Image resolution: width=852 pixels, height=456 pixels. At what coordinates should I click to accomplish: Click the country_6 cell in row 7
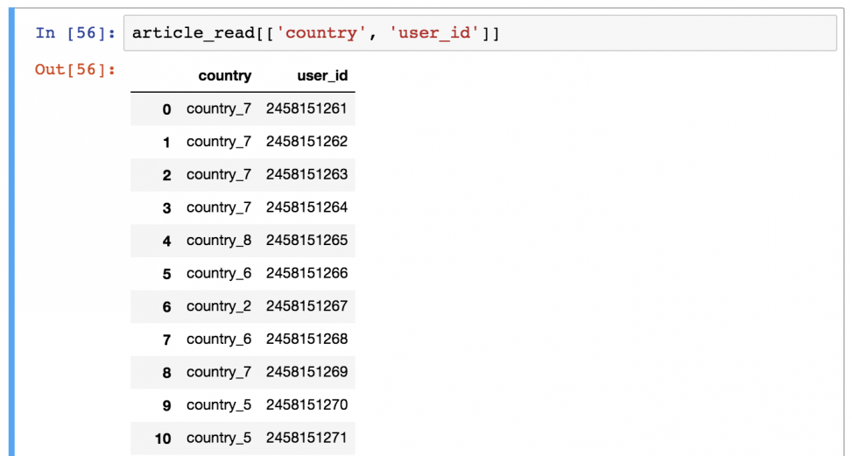[219, 339]
